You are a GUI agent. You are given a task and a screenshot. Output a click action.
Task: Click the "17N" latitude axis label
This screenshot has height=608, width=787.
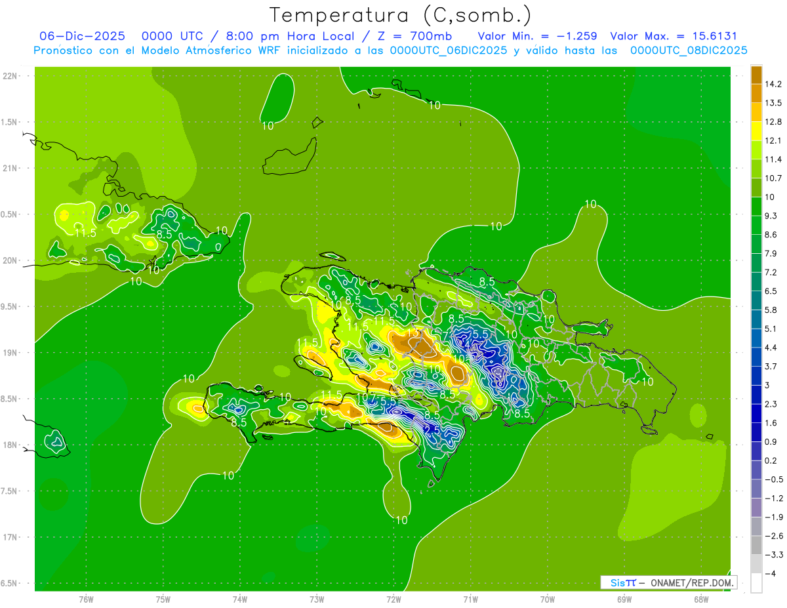[10, 537]
